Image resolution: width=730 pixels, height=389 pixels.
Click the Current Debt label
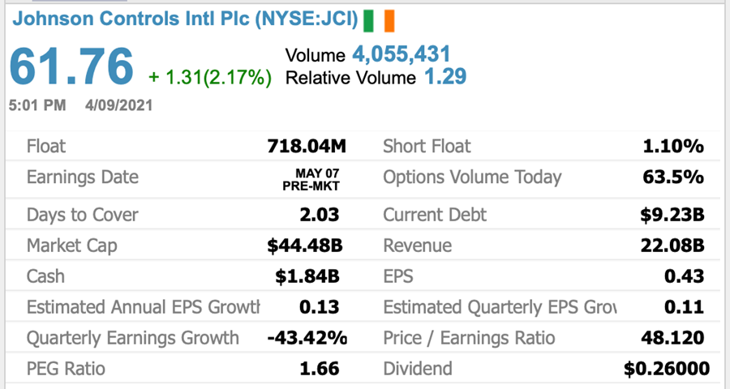(435, 215)
